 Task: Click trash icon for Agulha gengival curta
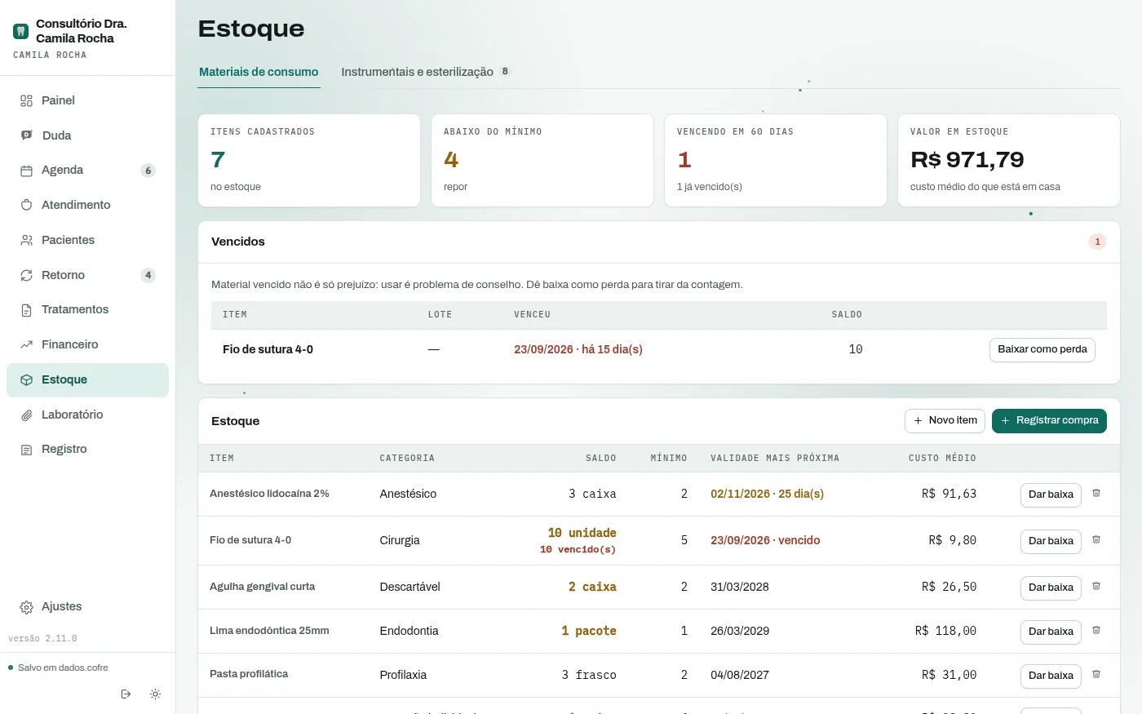(1096, 587)
